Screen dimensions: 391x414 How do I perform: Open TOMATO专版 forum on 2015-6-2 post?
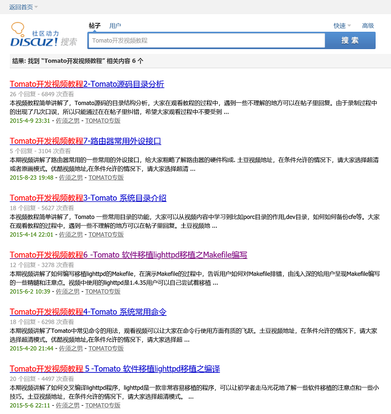(x=103, y=292)
